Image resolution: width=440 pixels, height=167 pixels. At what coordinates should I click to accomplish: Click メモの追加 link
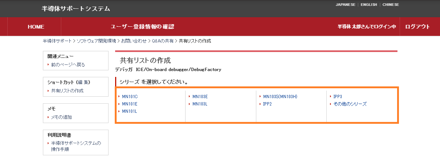click(62, 117)
